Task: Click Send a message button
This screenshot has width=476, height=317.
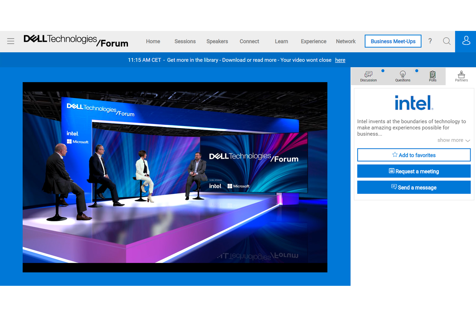Action: 414,187
